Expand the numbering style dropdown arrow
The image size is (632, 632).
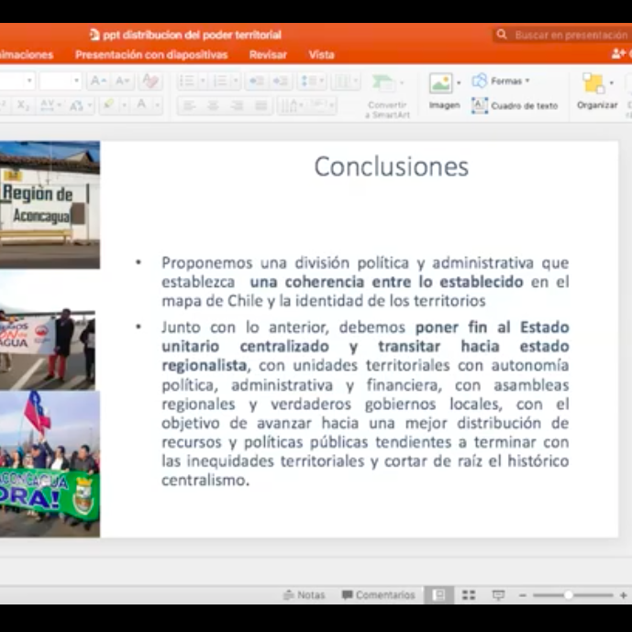coord(236,81)
